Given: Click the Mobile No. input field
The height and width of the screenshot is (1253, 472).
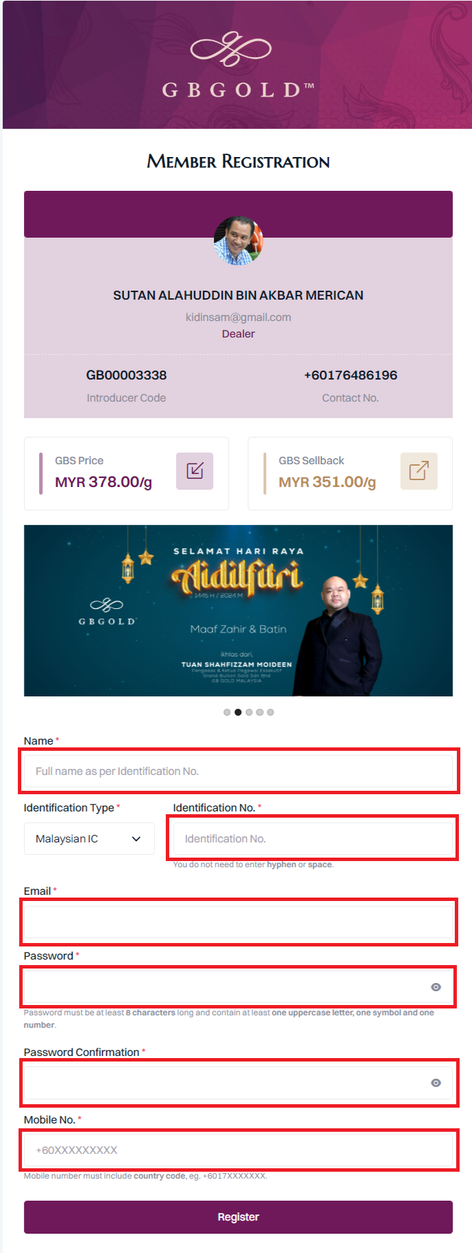Looking at the screenshot, I should click(238, 1150).
